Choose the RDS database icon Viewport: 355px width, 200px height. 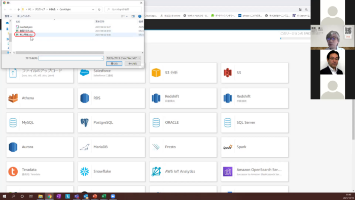[x=85, y=98]
